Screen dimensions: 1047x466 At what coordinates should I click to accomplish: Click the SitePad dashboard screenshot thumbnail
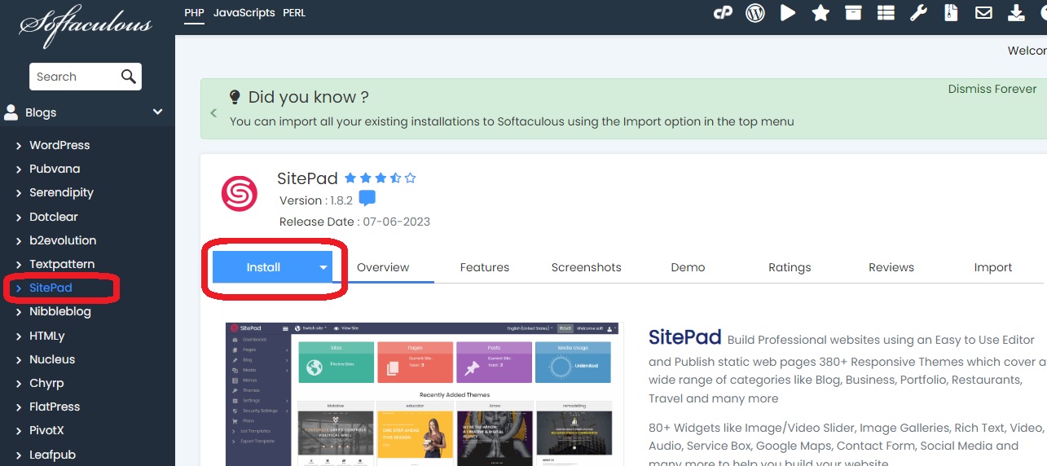(x=423, y=394)
